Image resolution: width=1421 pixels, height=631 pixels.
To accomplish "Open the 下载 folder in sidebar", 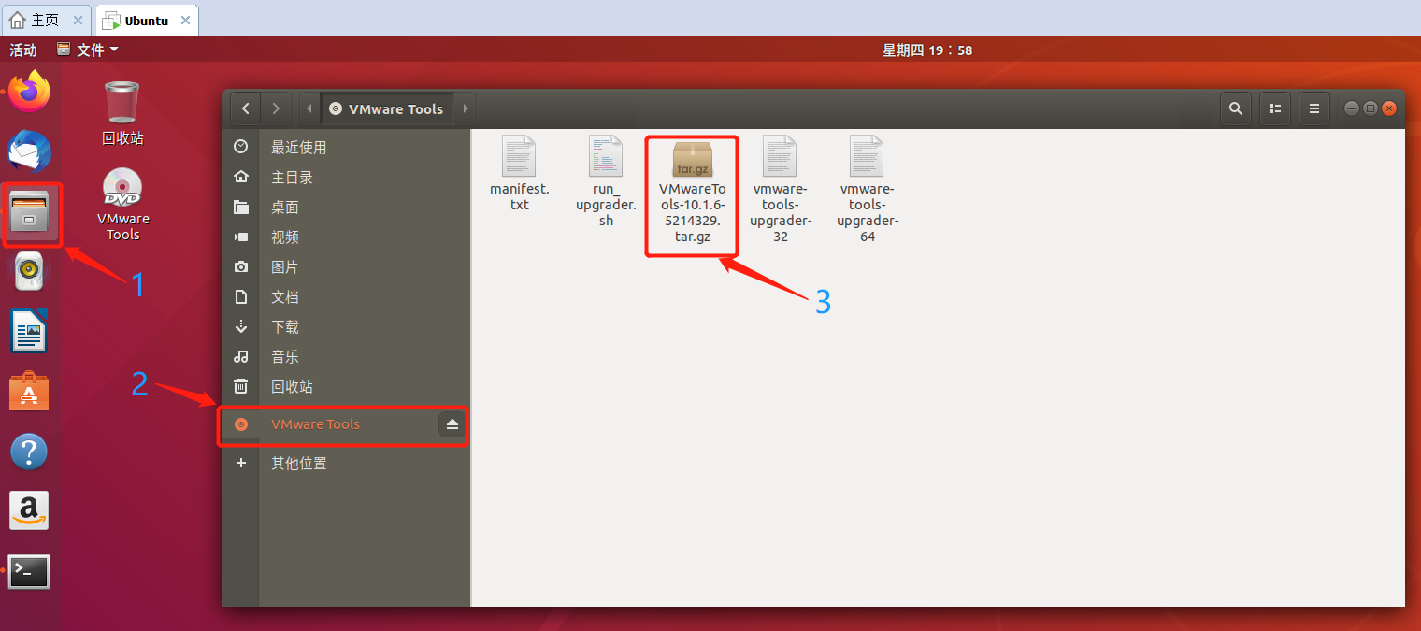I will (x=285, y=326).
